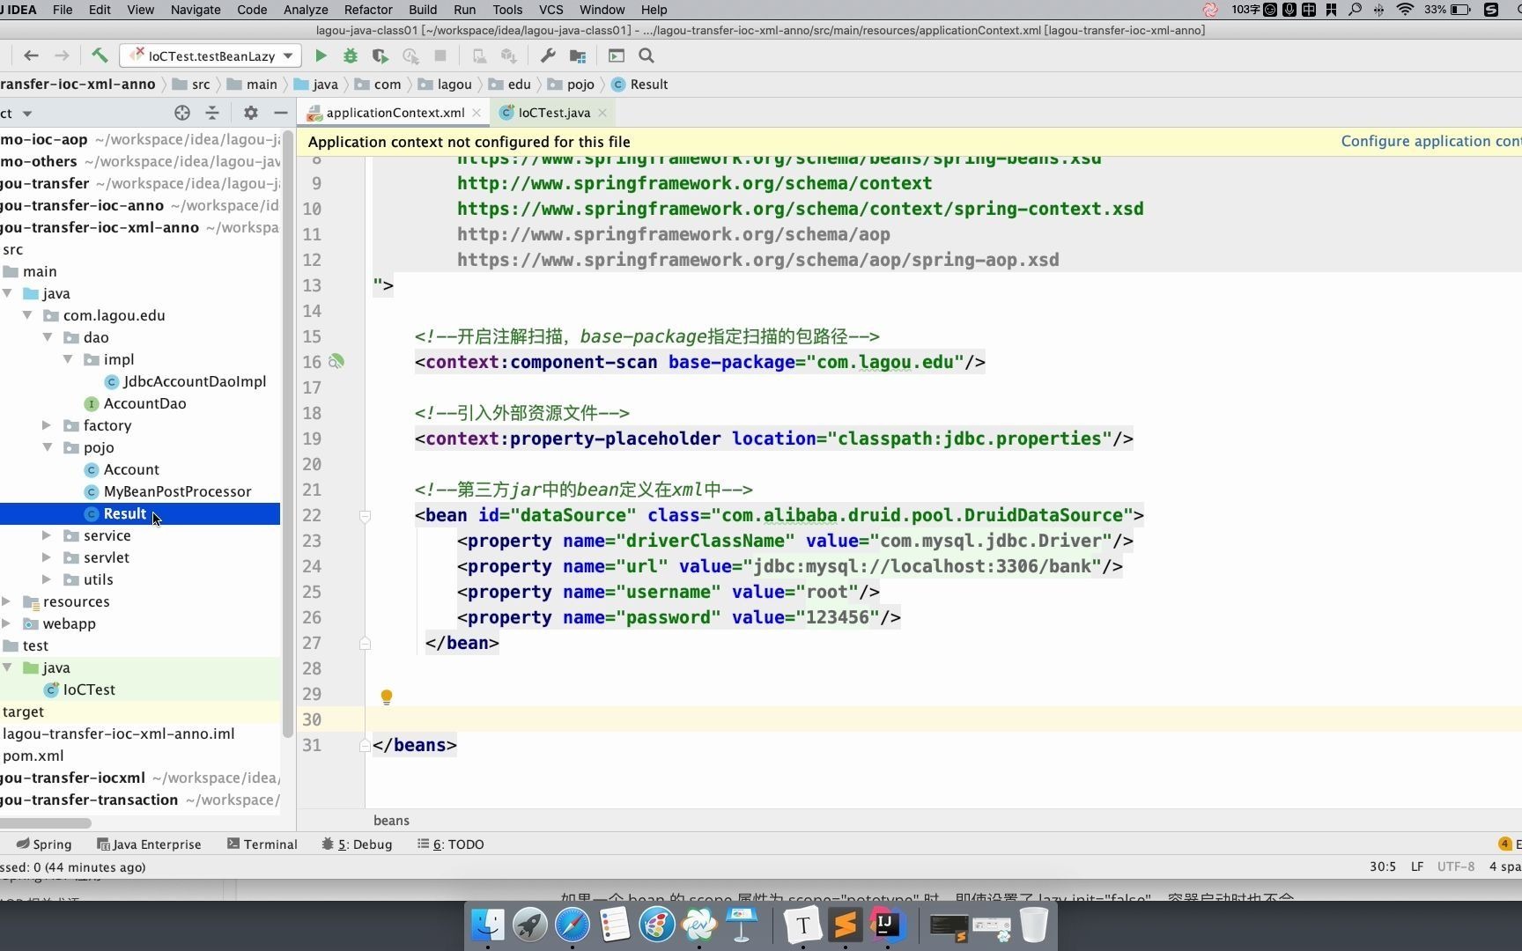The height and width of the screenshot is (951, 1522).
Task: Run the IoCTest.testBeanLazy configuration
Action: click(x=321, y=55)
